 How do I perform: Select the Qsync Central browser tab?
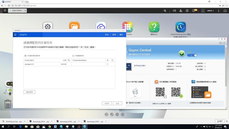(x=19, y=10)
